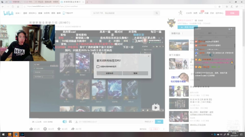Close the dialog with X icon
245x137 pixels.
(149, 56)
